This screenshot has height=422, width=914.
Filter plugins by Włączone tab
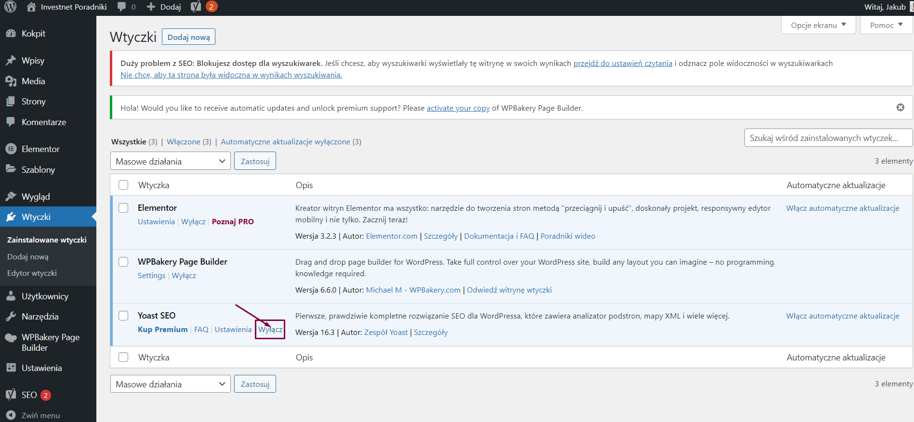[x=183, y=142]
